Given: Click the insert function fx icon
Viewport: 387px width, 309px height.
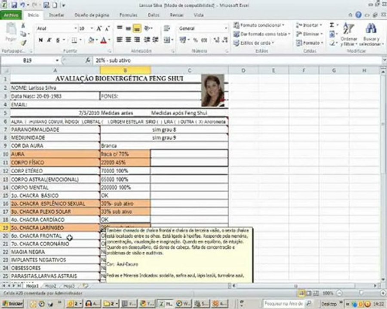Looking at the screenshot, I should tap(88, 60).
